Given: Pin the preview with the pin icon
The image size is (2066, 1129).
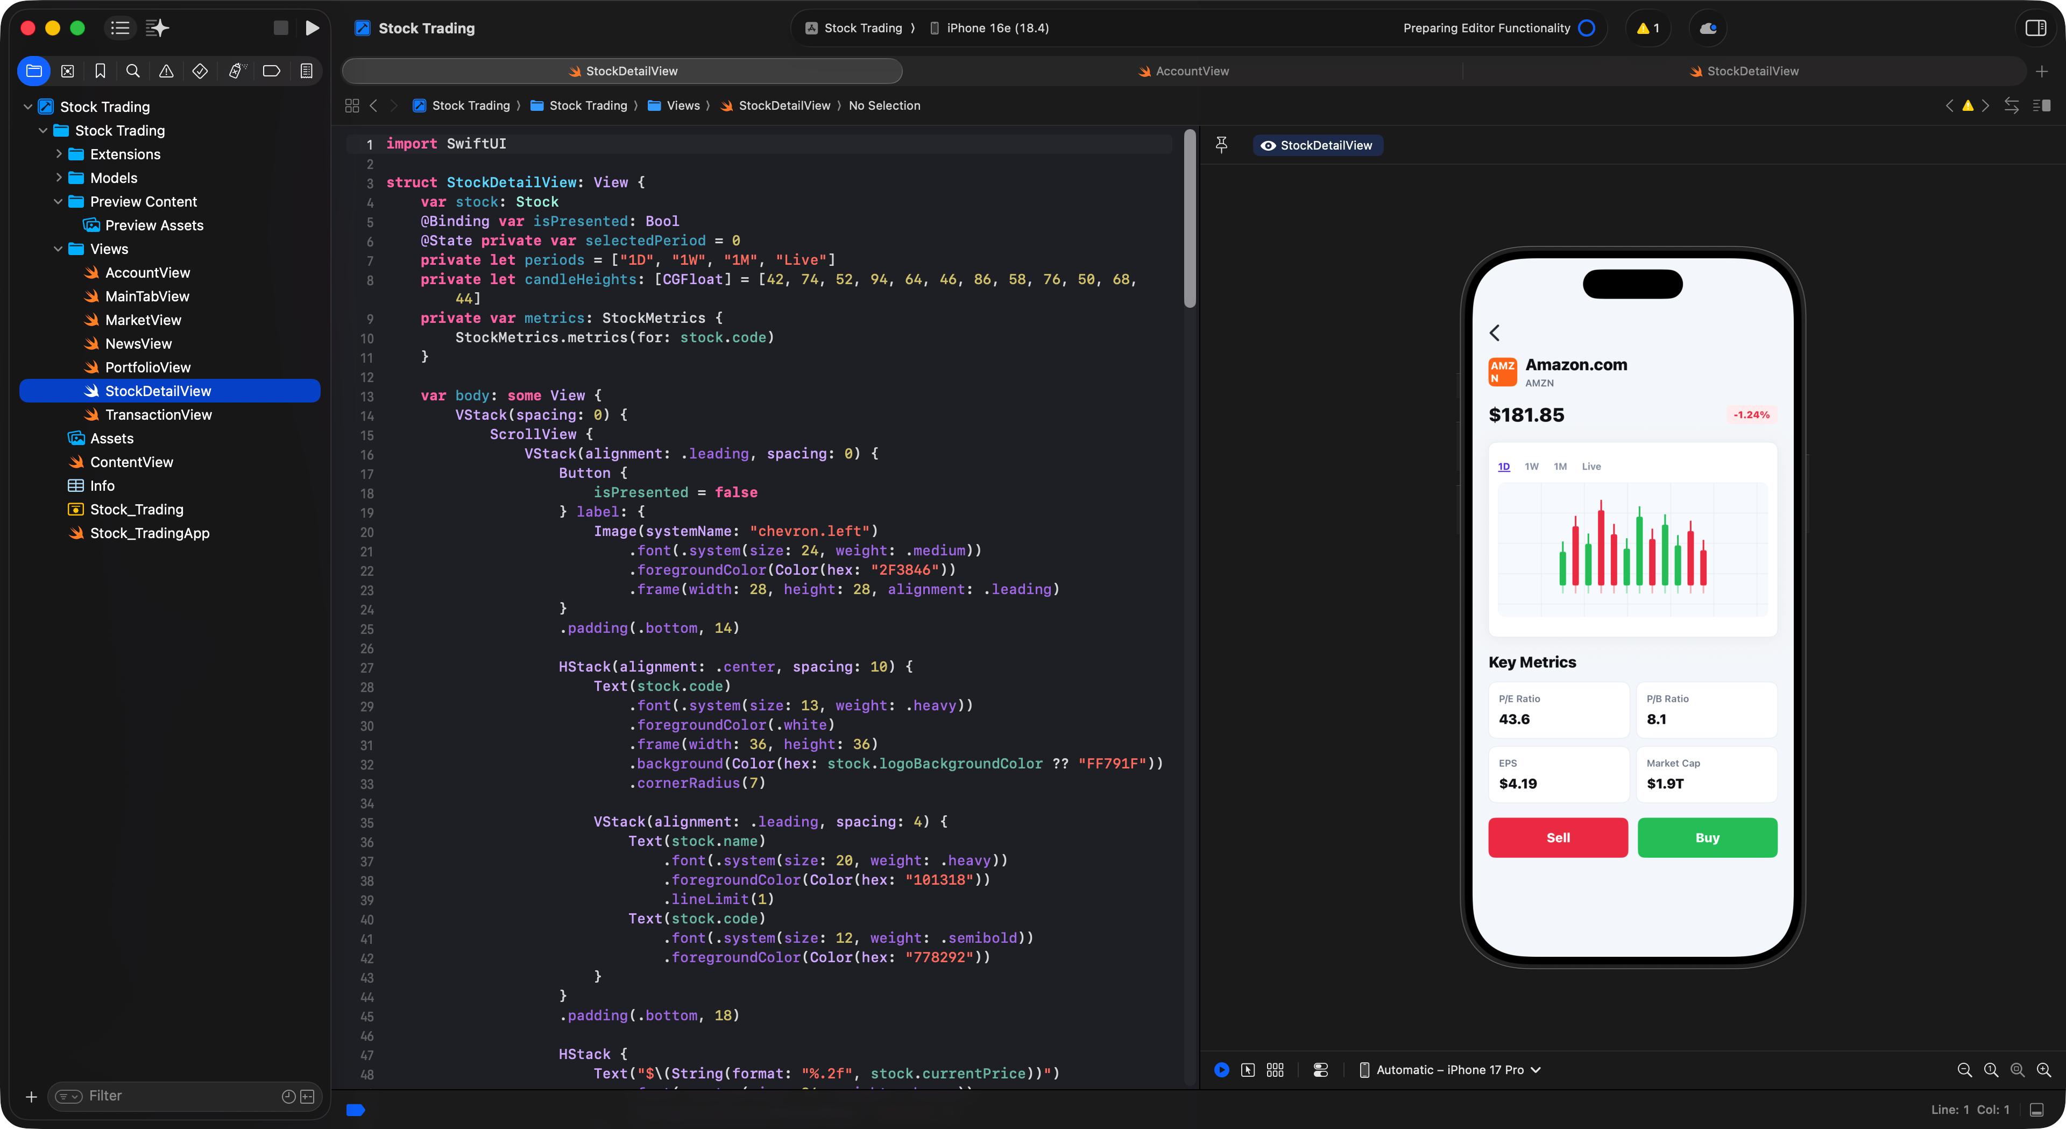Looking at the screenshot, I should point(1221,145).
